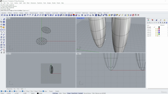Image resolution: width=168 pixels, height=94 pixels.
Task: Change Layer 01 red color swatch
Action: coord(159,29)
